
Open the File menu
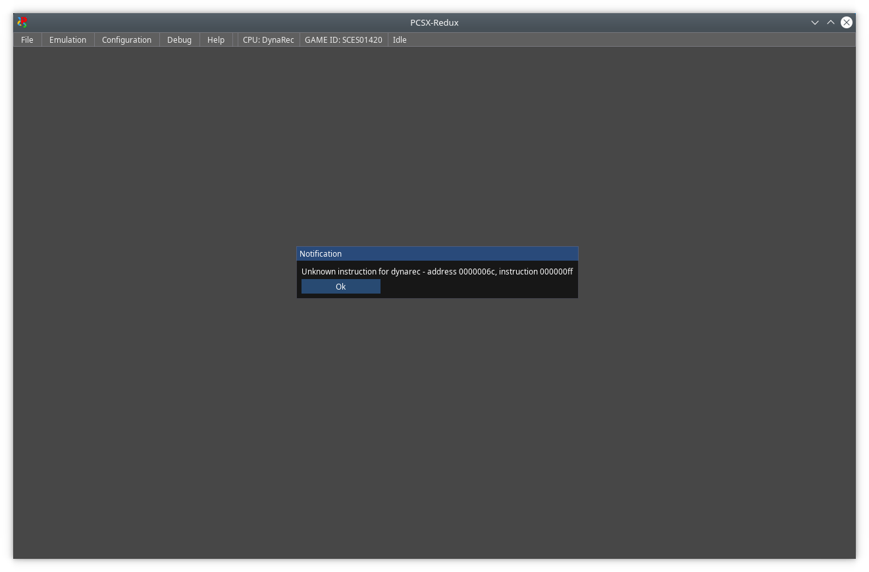pyautogui.click(x=27, y=39)
